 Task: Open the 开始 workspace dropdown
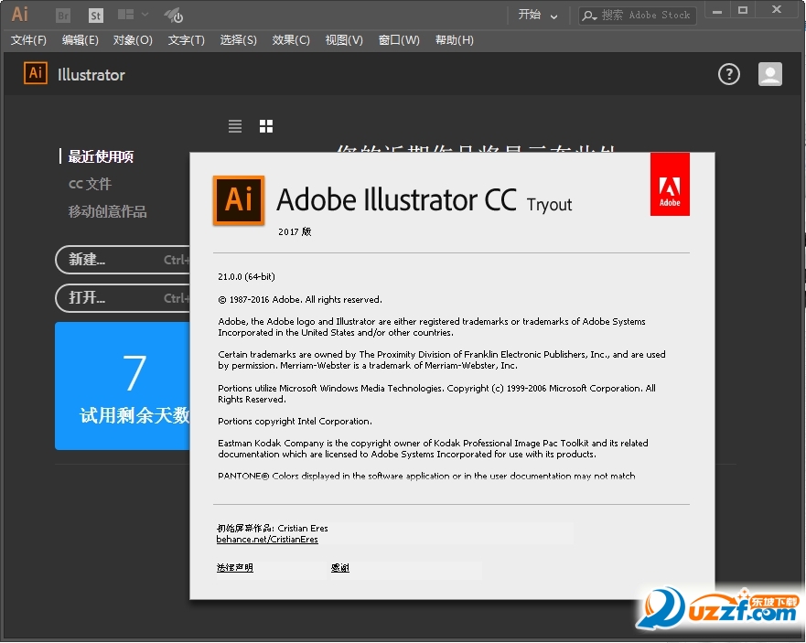(538, 15)
